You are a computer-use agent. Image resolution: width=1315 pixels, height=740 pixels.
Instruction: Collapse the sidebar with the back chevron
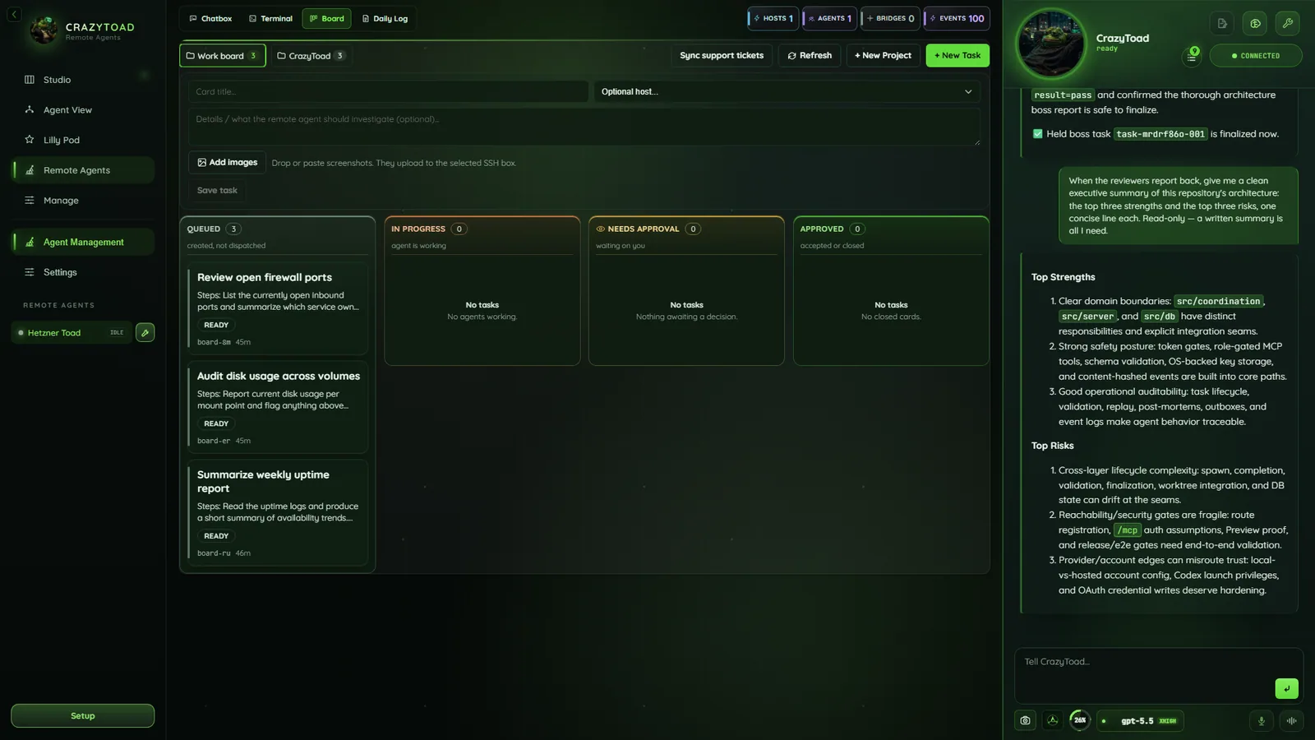click(x=14, y=14)
